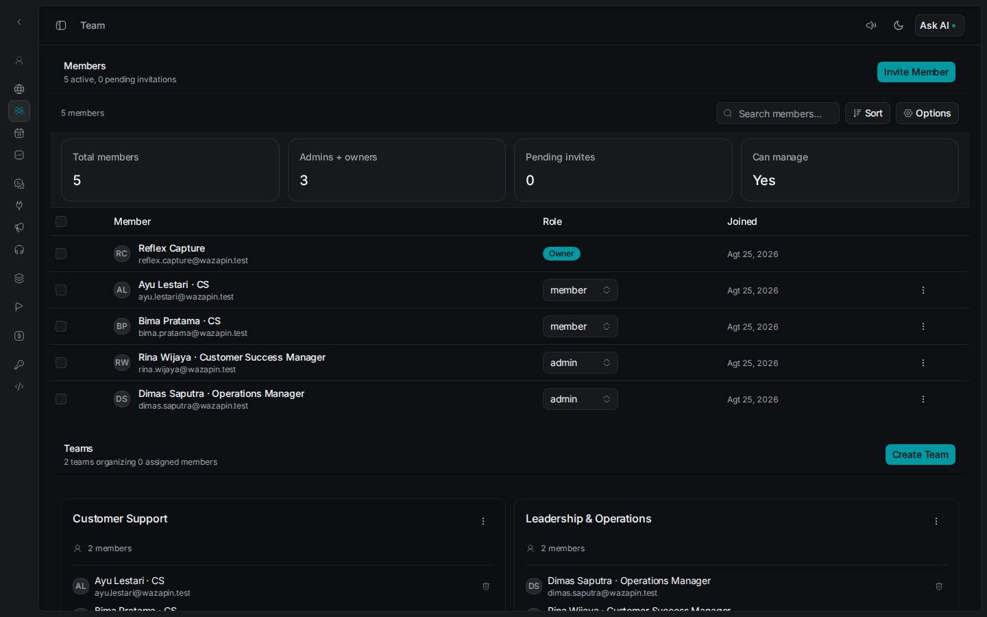Open the role dropdown for Ayu Lestari
Image resolution: width=987 pixels, height=617 pixels.
coord(580,290)
